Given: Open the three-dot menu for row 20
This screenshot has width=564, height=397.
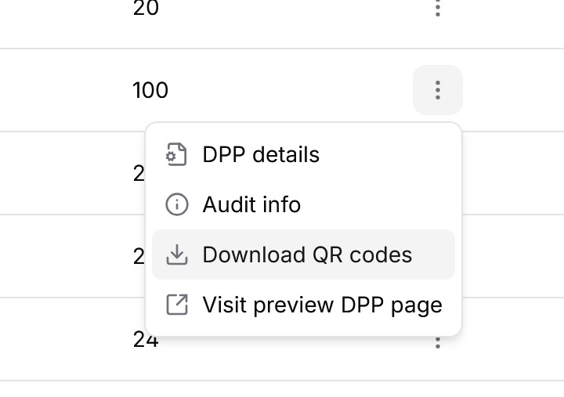Looking at the screenshot, I should (437, 8).
